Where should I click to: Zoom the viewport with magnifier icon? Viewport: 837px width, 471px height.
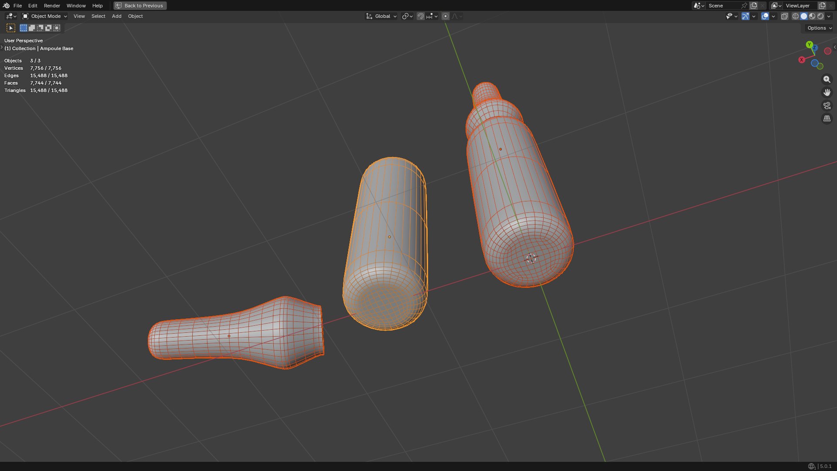(827, 79)
